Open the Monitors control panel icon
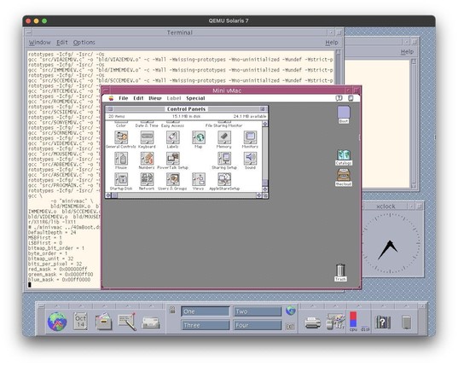 (x=250, y=137)
